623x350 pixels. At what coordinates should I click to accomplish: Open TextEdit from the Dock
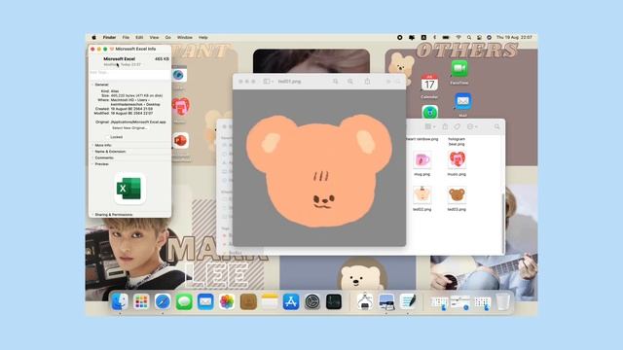point(407,302)
